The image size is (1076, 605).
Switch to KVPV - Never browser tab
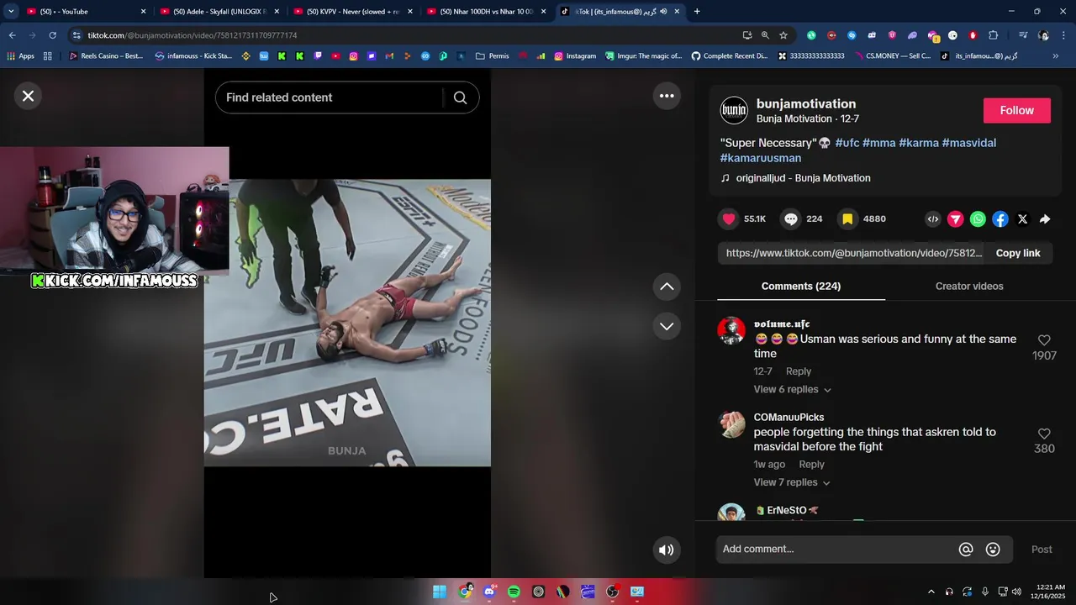351,12
